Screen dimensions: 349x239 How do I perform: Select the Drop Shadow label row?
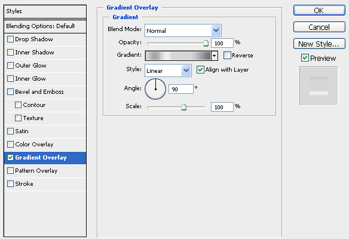click(x=45, y=39)
